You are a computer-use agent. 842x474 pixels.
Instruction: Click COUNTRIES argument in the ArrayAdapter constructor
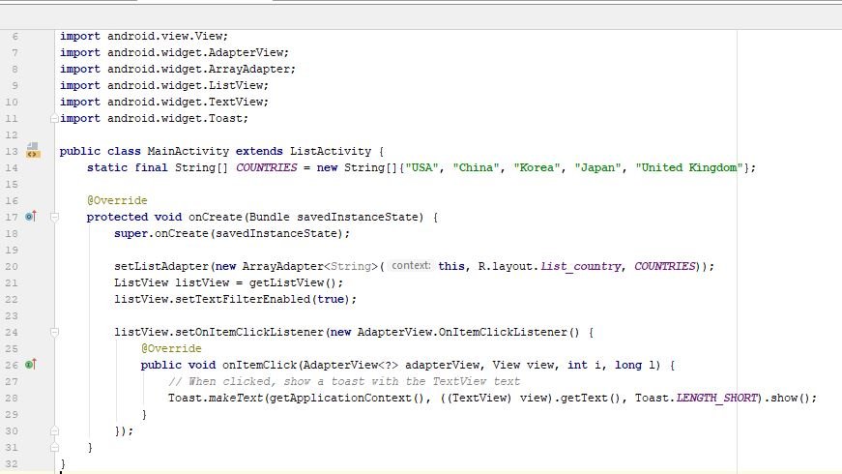(665, 267)
